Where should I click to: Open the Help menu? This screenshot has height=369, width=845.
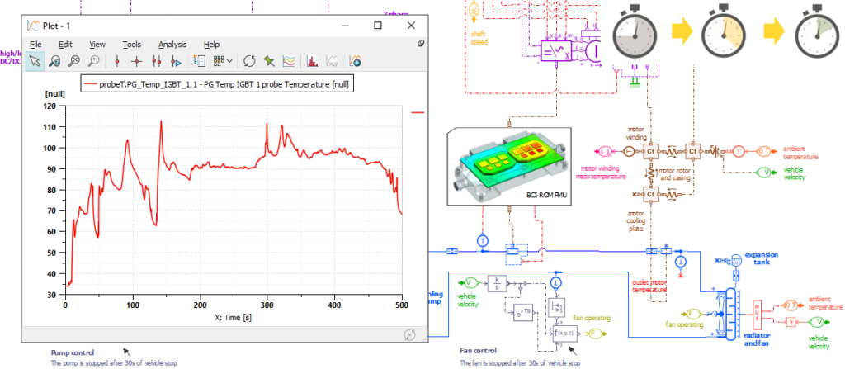(x=211, y=45)
